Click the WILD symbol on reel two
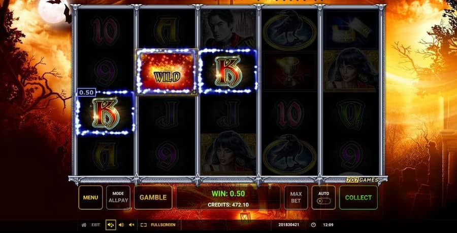457x233 pixels. (167, 71)
